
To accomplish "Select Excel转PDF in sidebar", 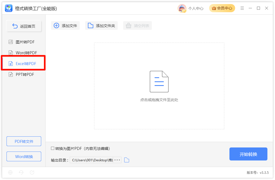I will [x=24, y=63].
